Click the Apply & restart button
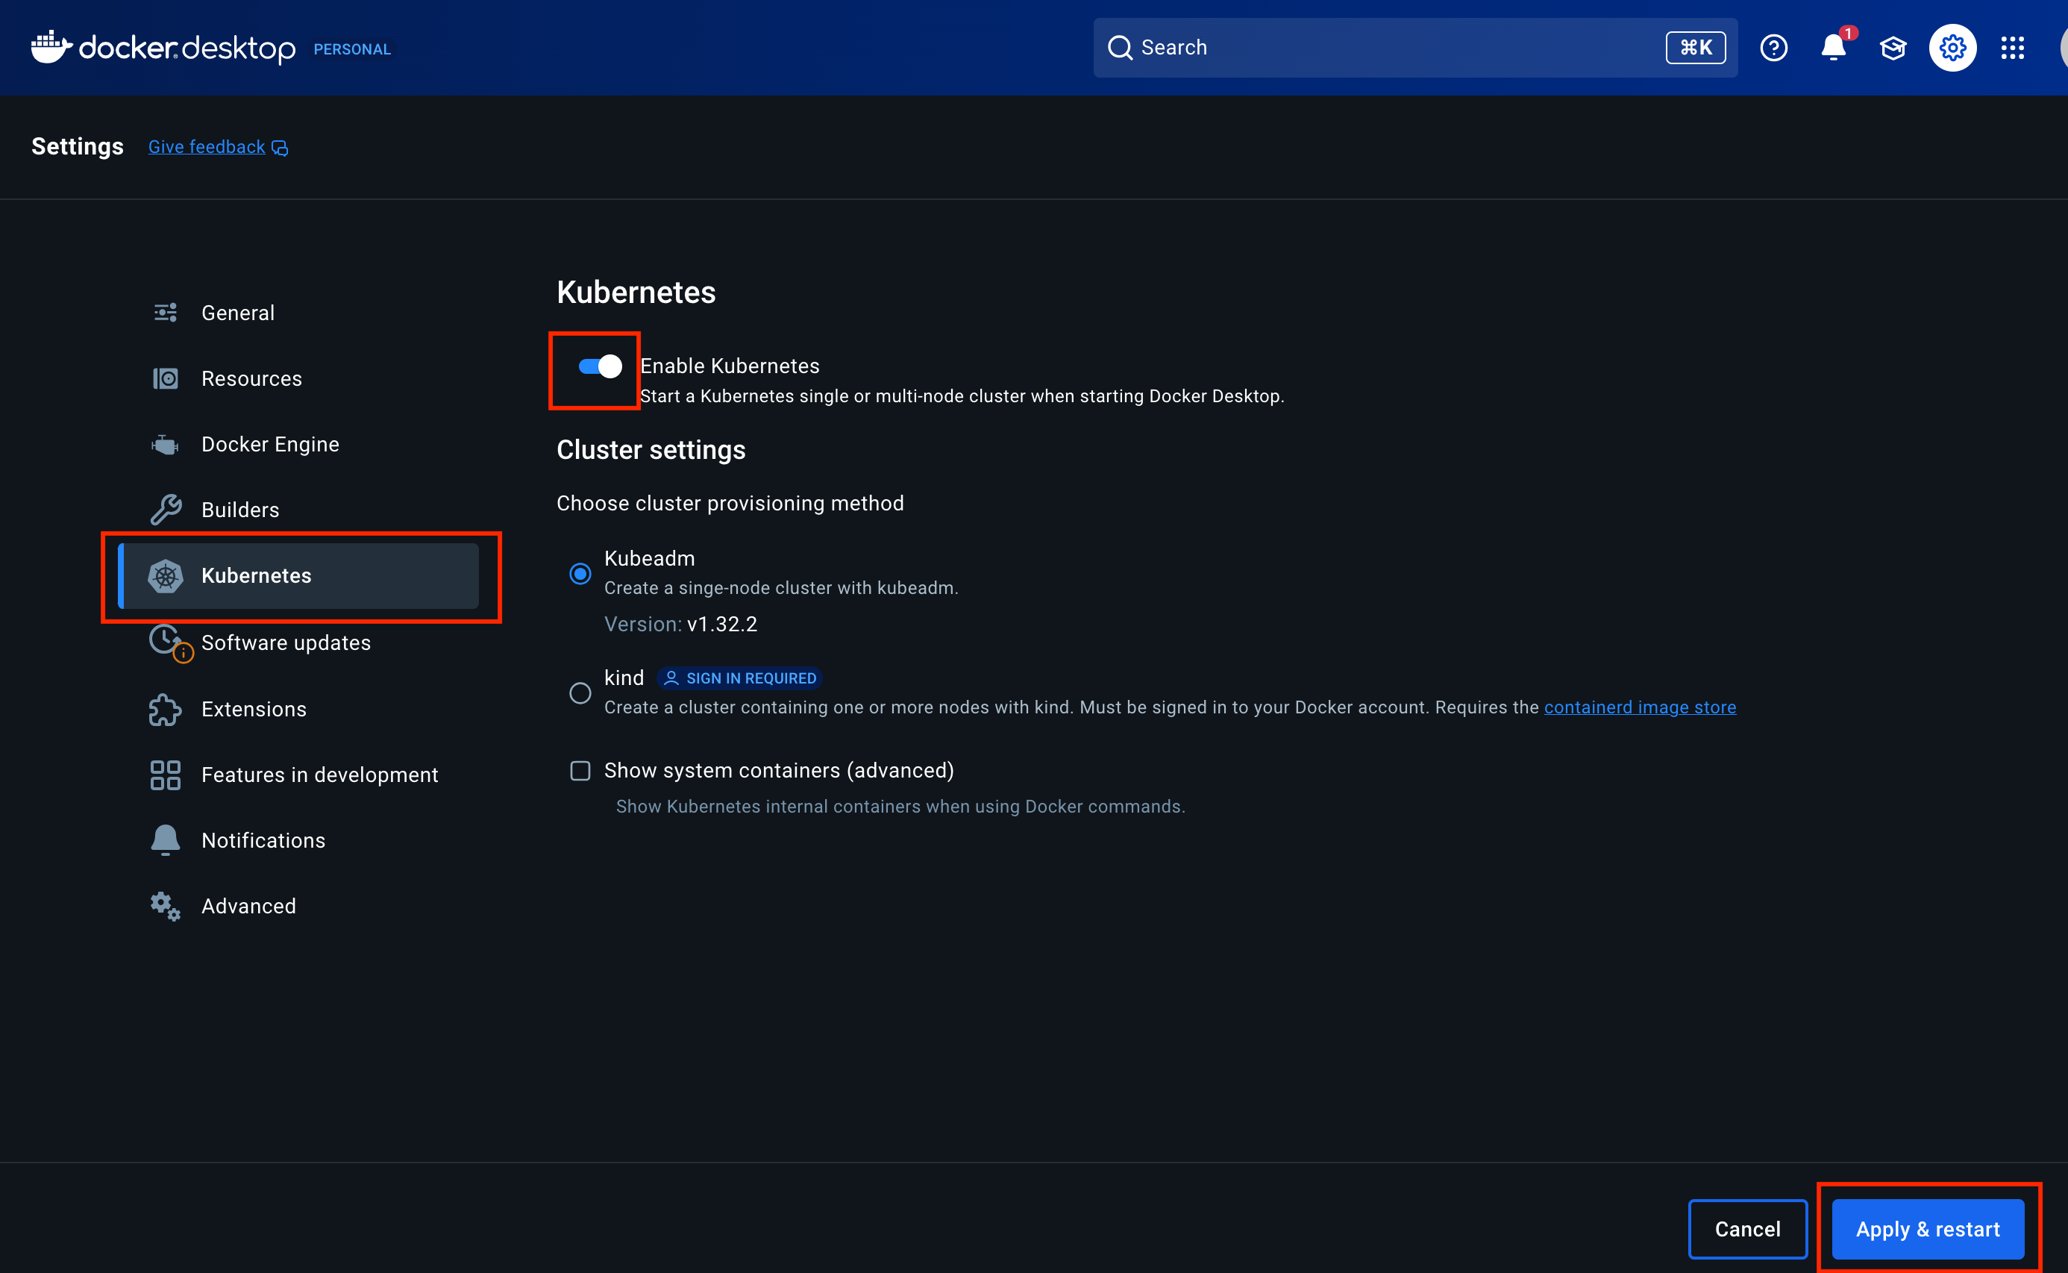Screen dimensions: 2068x1273 1928,1229
